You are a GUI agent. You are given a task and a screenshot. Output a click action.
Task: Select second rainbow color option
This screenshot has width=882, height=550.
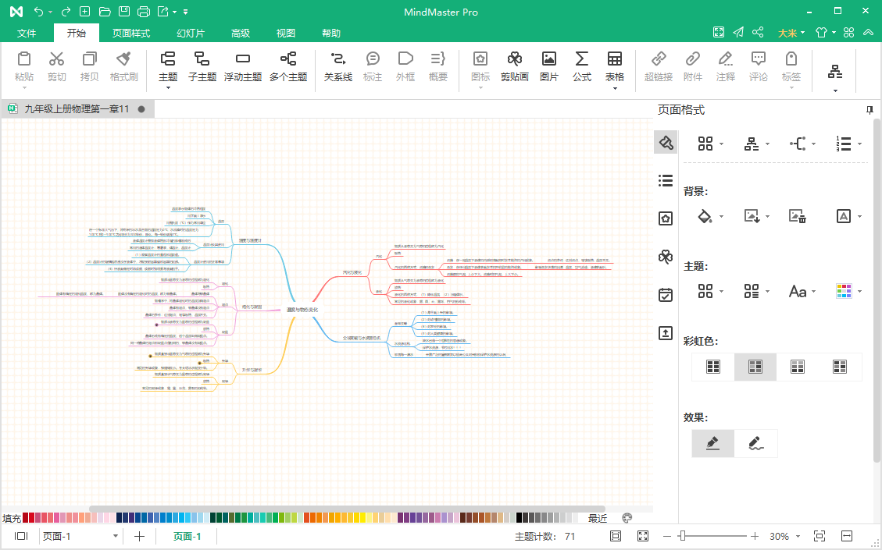(x=755, y=367)
